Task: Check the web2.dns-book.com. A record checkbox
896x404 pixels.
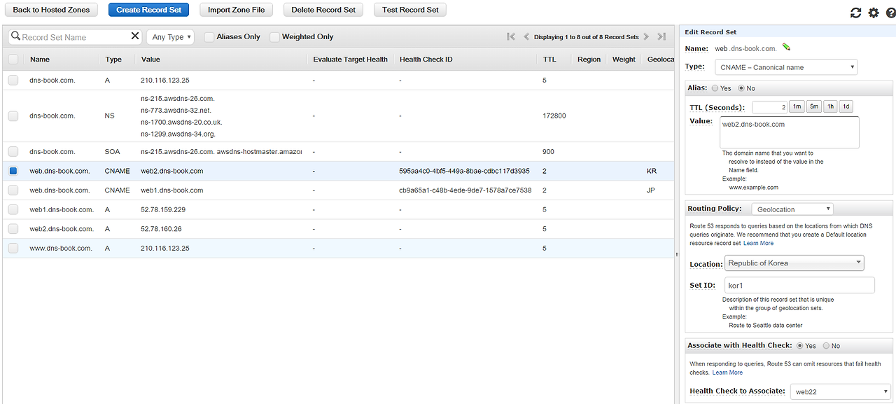Action: (x=13, y=229)
